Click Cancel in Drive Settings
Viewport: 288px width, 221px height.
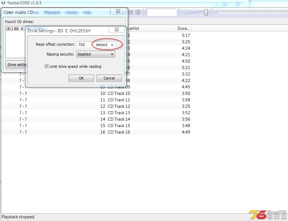coord(109,78)
